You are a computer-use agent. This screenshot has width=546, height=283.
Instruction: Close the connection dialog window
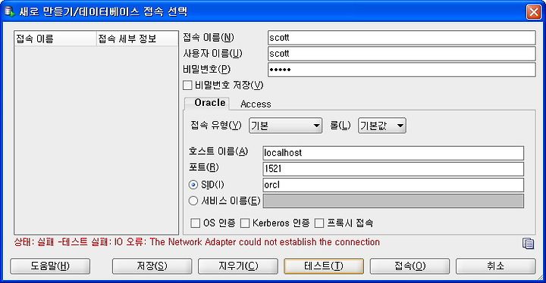pyautogui.click(x=533, y=12)
